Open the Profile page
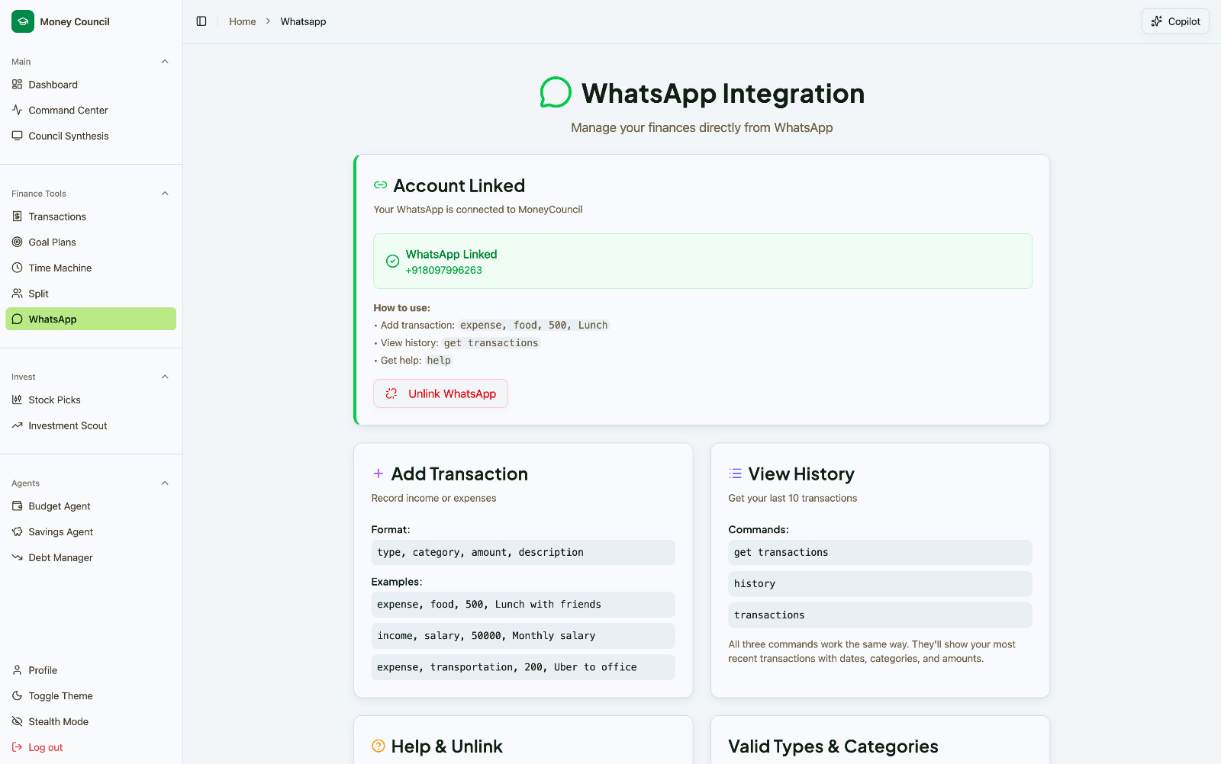 [91, 670]
